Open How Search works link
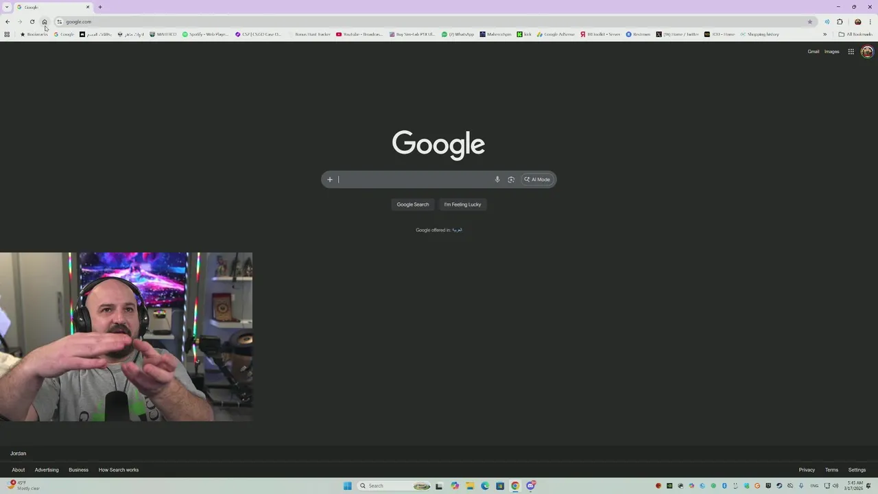This screenshot has height=494, width=878. click(x=119, y=470)
